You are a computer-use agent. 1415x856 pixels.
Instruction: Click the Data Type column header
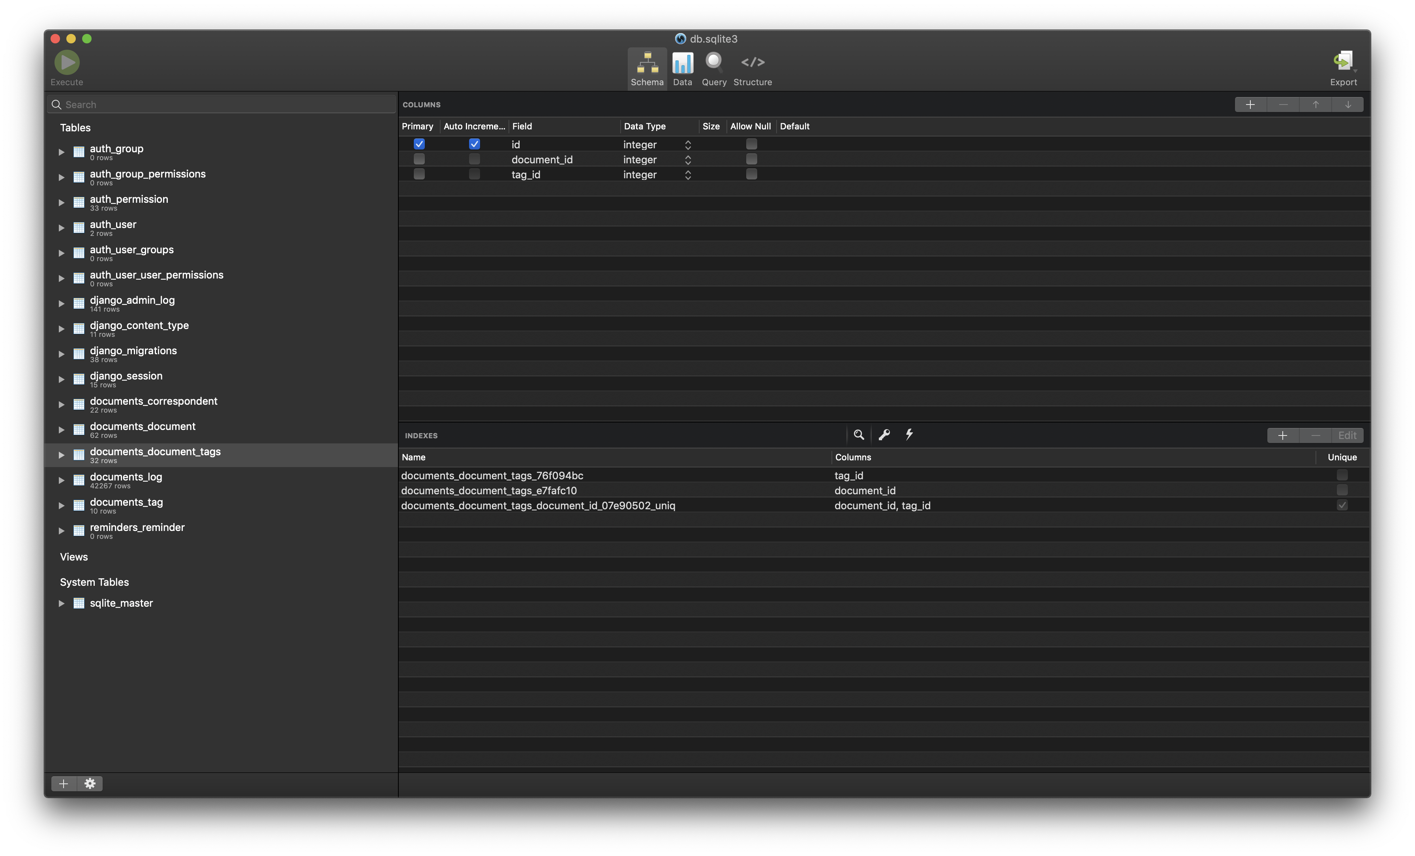tap(659, 126)
